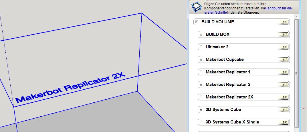This screenshot has width=307, height=132.
Task: Click the Ultimaker 2 inch units icon
Action: pyautogui.click(x=284, y=47)
